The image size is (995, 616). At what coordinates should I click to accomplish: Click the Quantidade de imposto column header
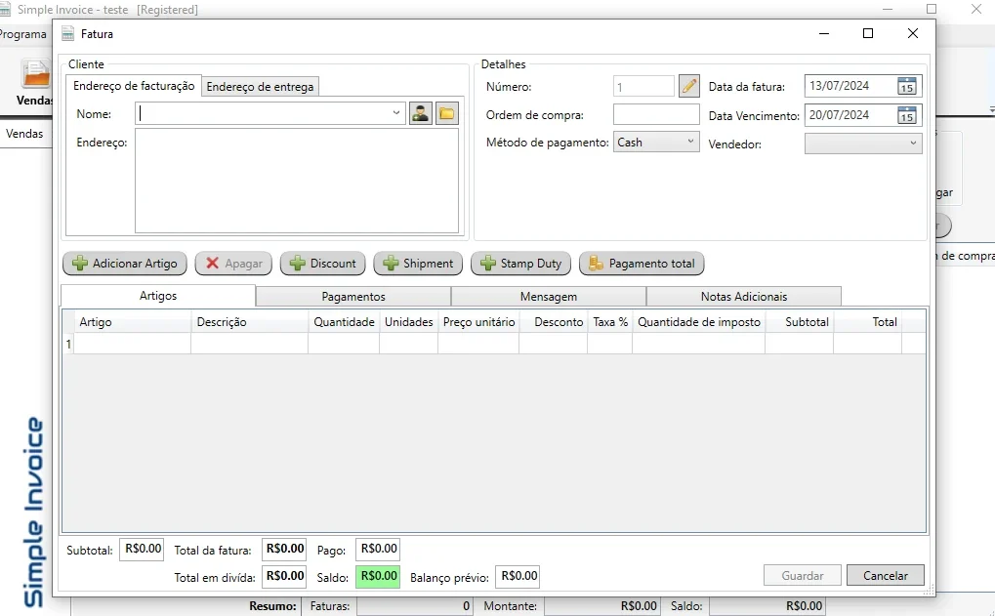(699, 321)
